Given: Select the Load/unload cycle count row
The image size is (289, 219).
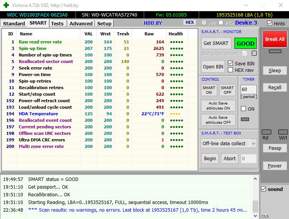Looking at the screenshot, I should point(100,107).
